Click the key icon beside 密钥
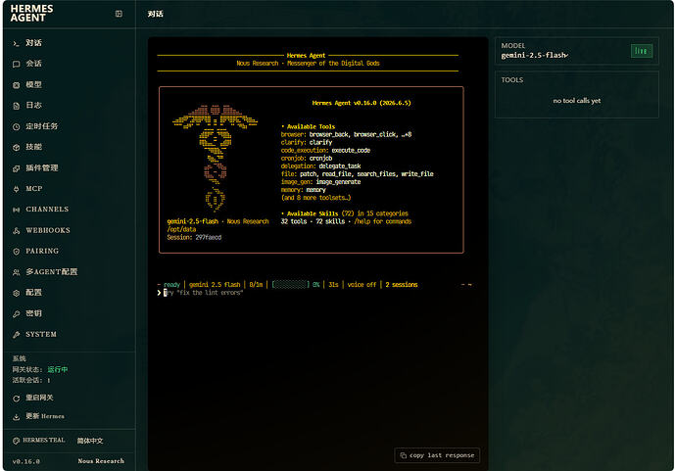Viewport: 676px width, 471px height. point(16,313)
